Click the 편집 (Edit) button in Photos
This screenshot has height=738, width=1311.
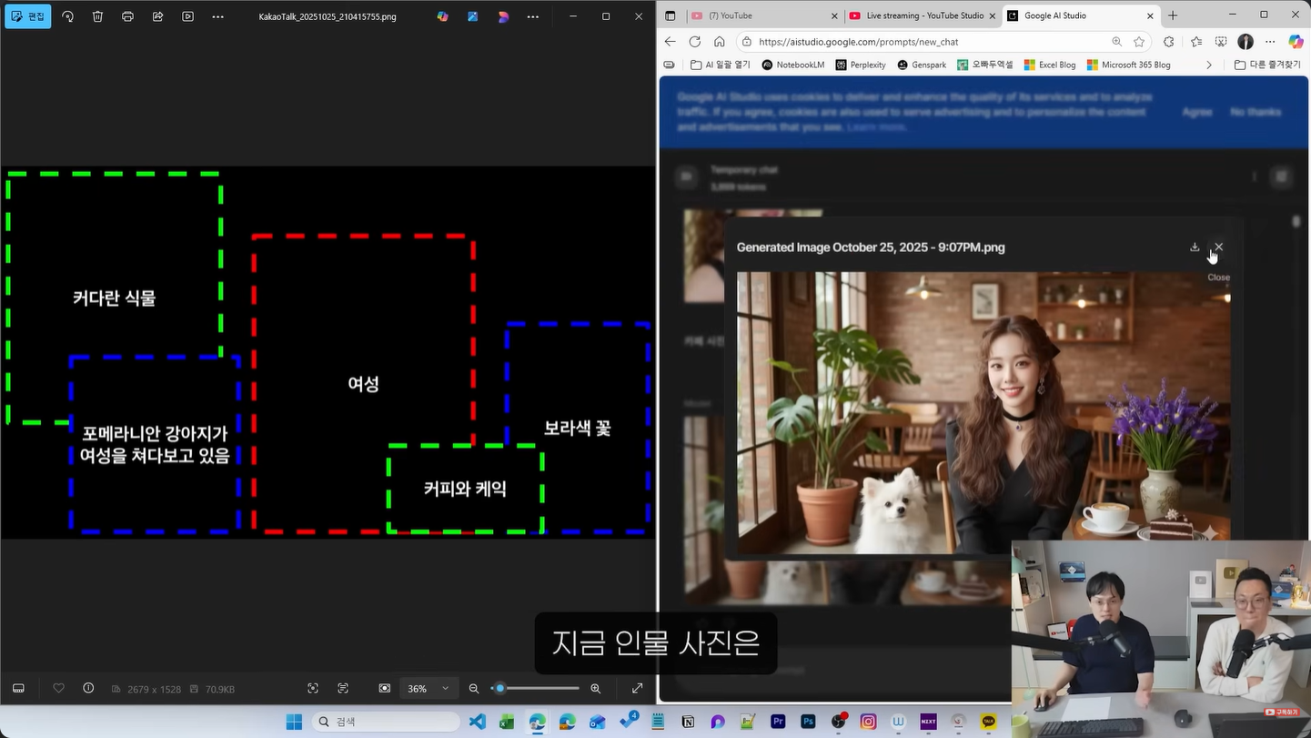27,16
